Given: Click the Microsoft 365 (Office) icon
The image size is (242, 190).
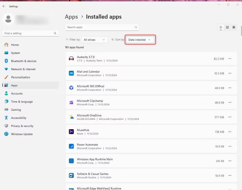Looking at the screenshot, I should point(71,88).
